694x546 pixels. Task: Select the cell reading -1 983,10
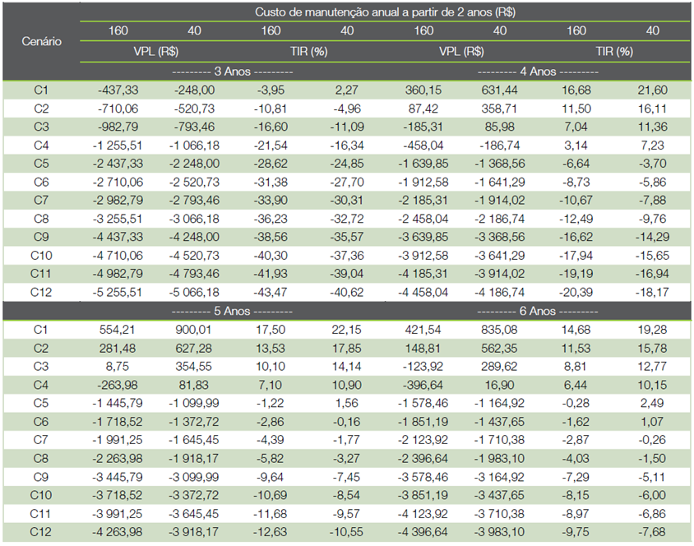pos(499,458)
